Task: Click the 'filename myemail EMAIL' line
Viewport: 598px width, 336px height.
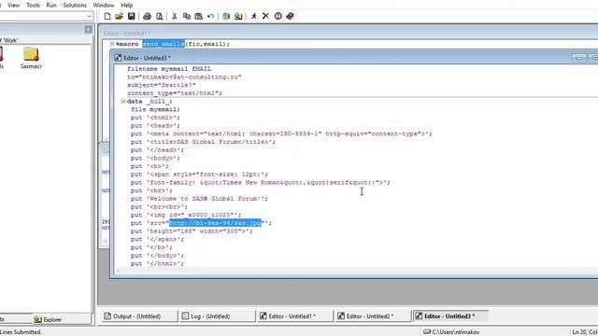Action: coord(169,68)
